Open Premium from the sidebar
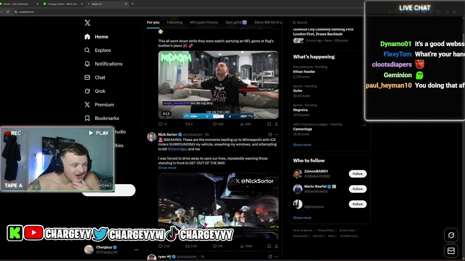This screenshot has height=261, width=465. pos(99,105)
